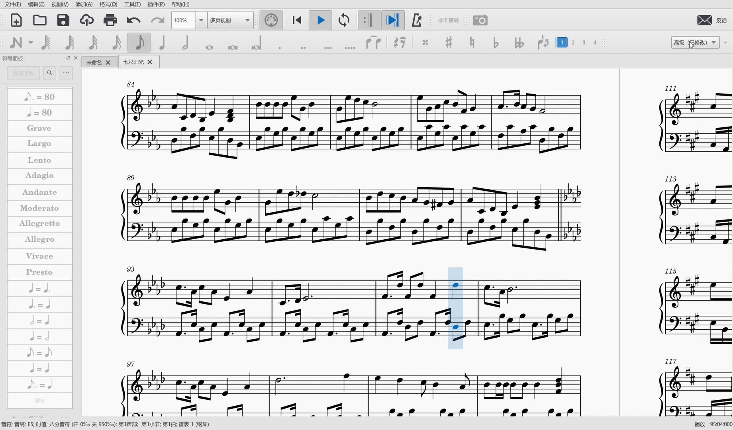Switch to voice 2

pyautogui.click(x=573, y=42)
